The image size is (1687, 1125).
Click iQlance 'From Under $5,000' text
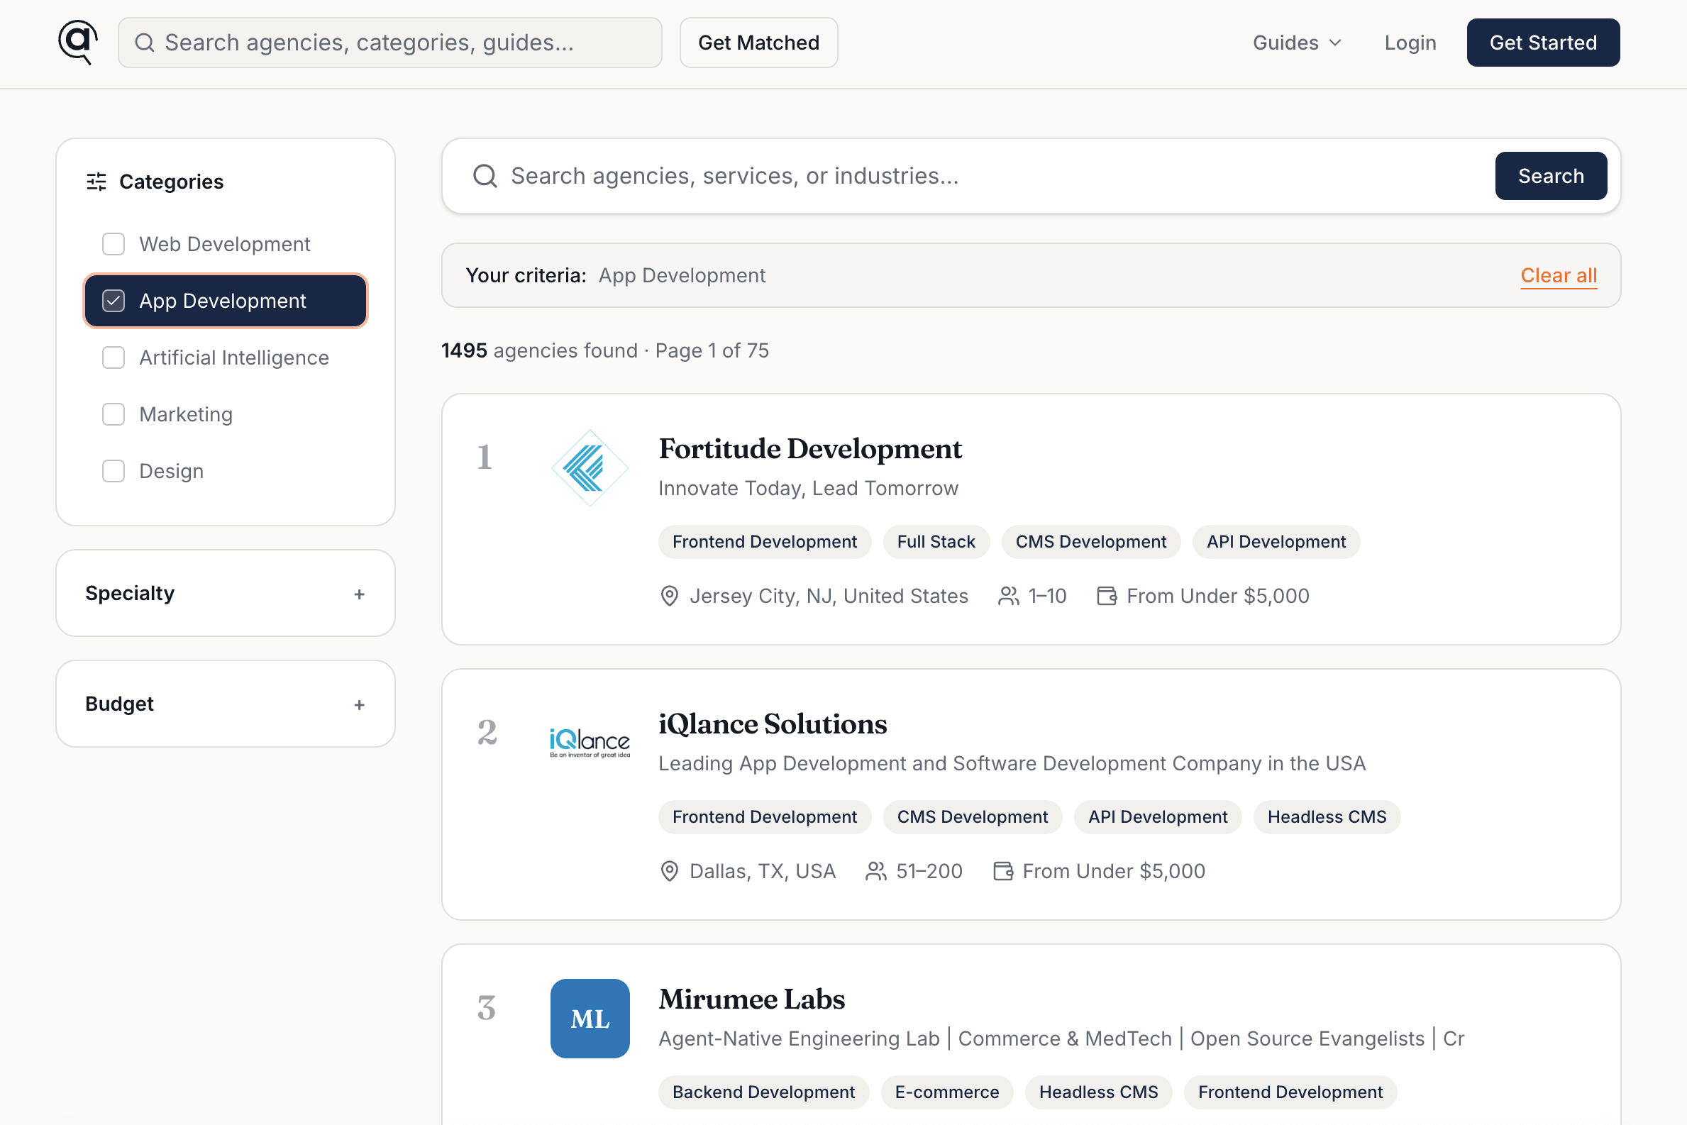pos(1114,871)
